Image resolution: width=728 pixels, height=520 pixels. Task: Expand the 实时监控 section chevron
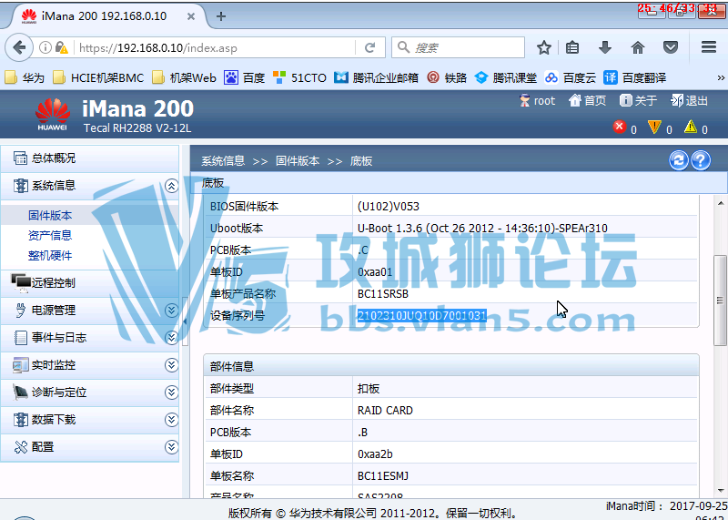coord(171,365)
